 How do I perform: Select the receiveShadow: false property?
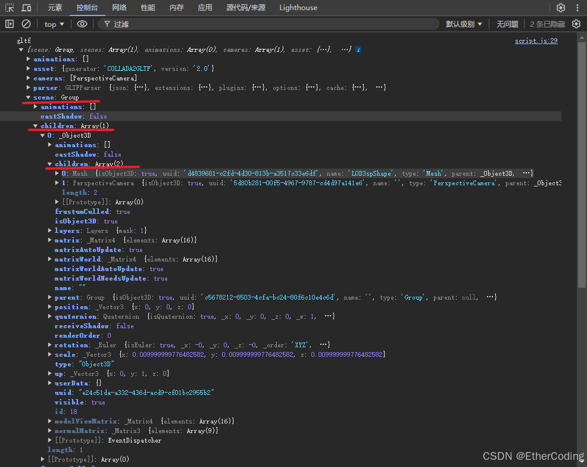[94, 326]
